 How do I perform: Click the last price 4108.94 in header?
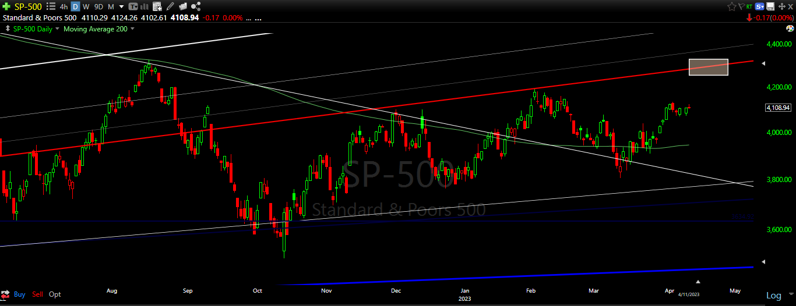pos(185,18)
